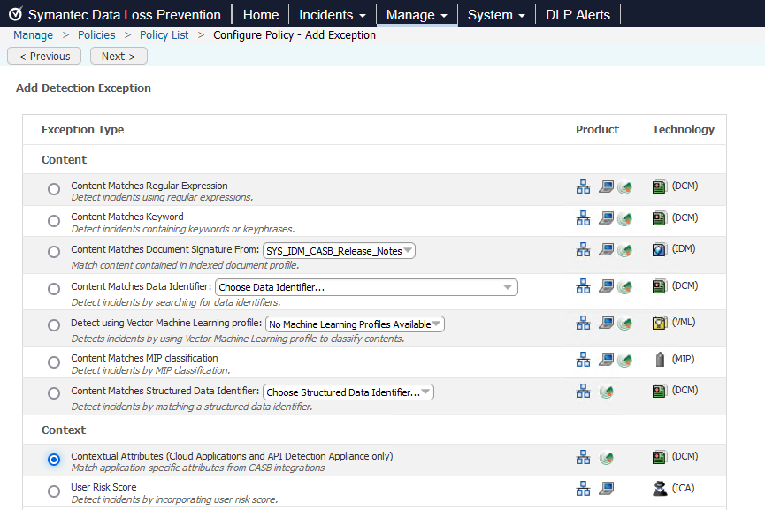The image size is (765, 510).
Task: Click the Next button
Action: point(119,57)
